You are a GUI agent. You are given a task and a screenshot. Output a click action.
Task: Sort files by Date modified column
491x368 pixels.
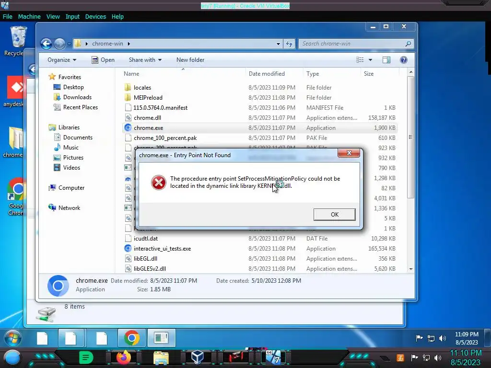267,74
